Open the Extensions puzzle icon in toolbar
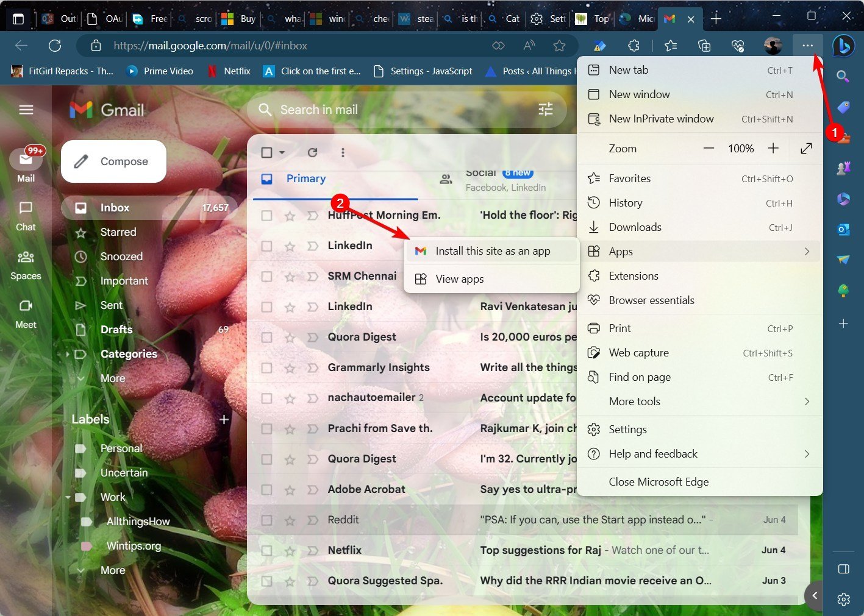 click(634, 46)
